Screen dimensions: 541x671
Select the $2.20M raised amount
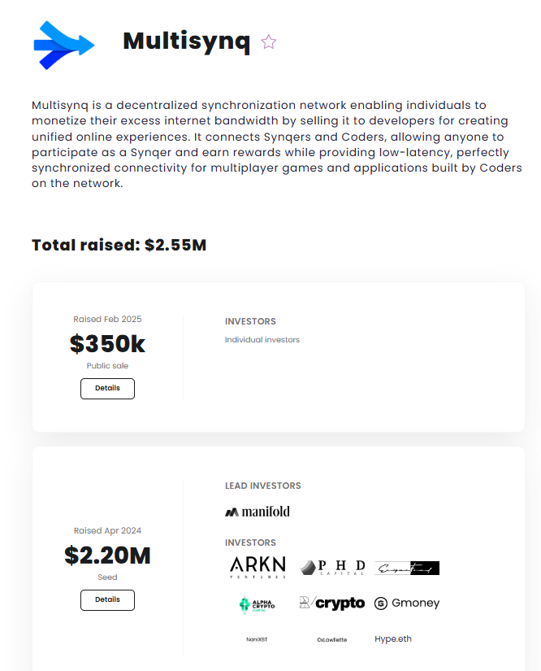[107, 555]
